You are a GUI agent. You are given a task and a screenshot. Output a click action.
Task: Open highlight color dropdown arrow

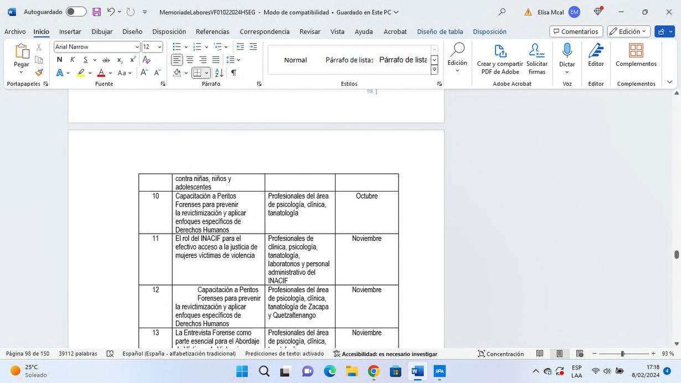click(90, 73)
